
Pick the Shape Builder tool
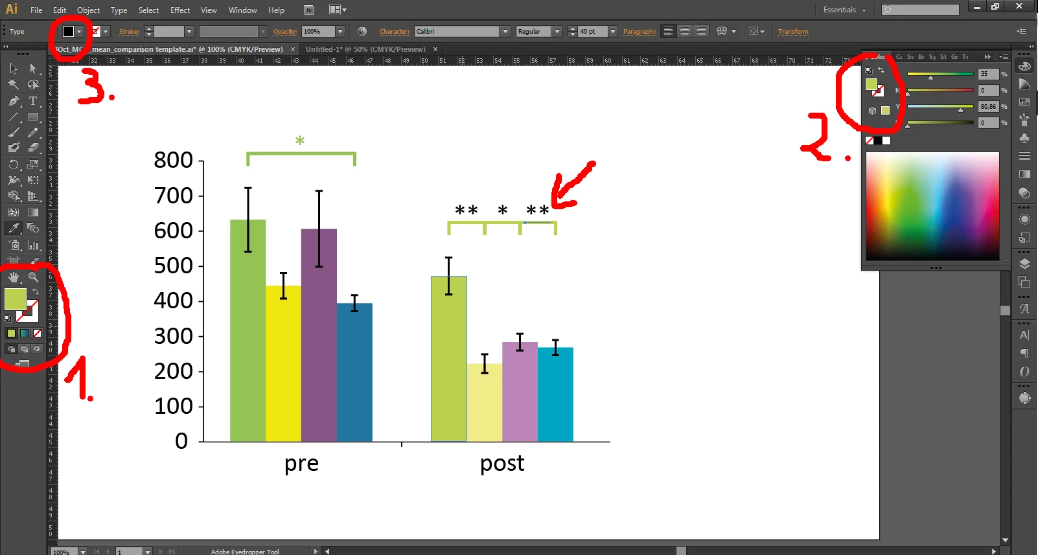tap(14, 196)
